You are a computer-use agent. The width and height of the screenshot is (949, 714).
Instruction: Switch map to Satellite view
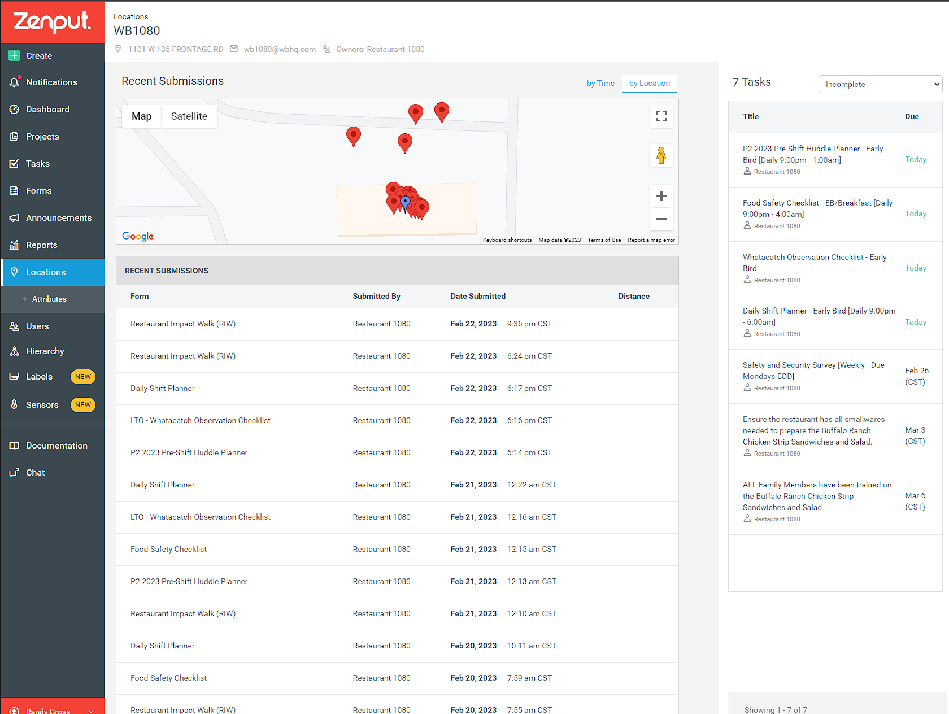189,116
